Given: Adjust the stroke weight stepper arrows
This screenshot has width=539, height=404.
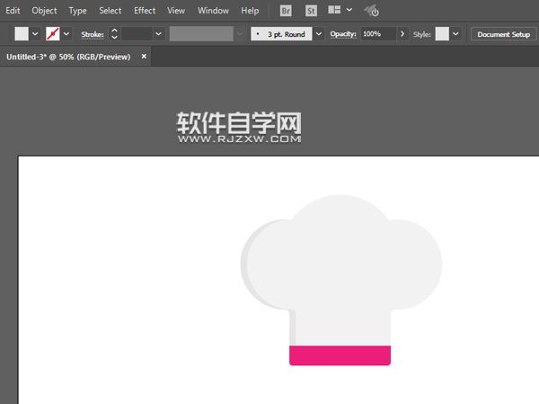Looking at the screenshot, I should [x=114, y=33].
